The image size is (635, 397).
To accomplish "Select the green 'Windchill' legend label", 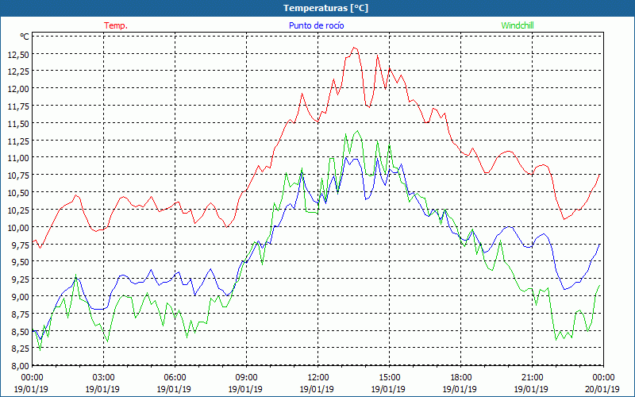I will [x=518, y=25].
